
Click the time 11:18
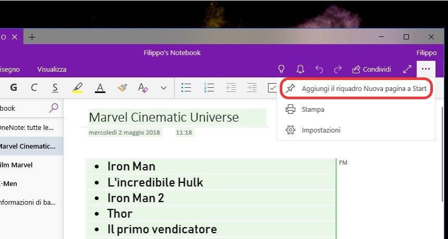coord(184,132)
